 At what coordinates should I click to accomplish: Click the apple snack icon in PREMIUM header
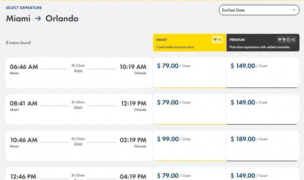click(288, 40)
